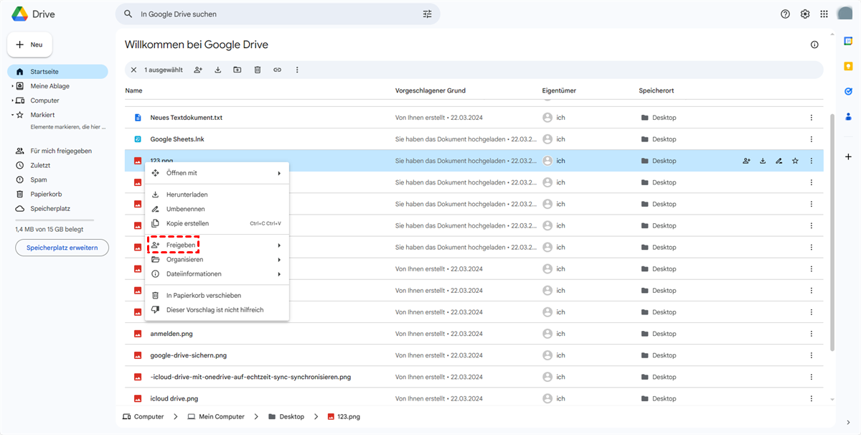Open the Google apps grid
Image resolution: width=861 pixels, height=435 pixels.
[x=824, y=14]
